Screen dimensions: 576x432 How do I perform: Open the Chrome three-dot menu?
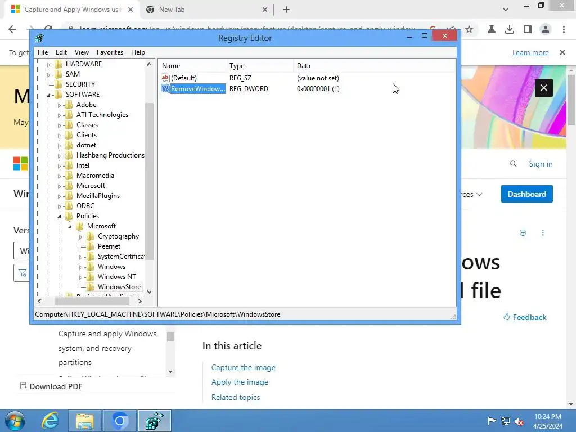[564, 29]
